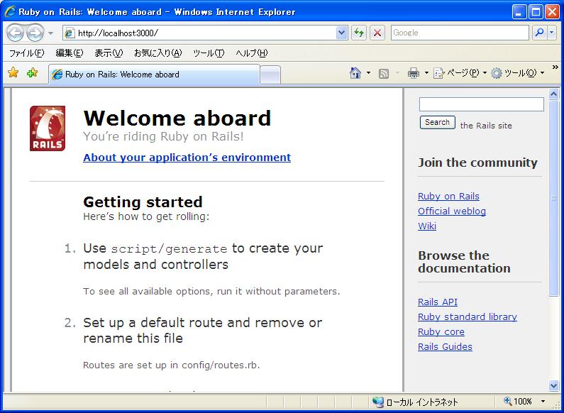Click the Back navigation arrow button
Image resolution: width=564 pixels, height=413 pixels.
(x=15, y=33)
